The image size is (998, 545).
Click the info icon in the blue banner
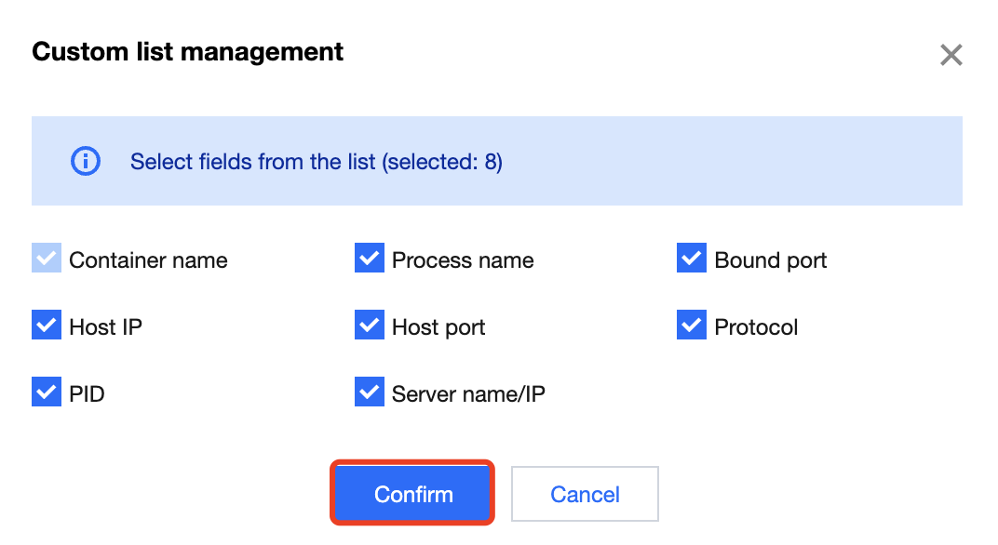point(86,162)
